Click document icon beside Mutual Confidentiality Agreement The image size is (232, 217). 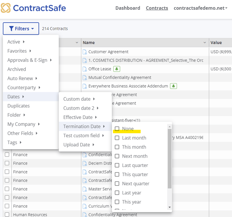click(x=85, y=78)
